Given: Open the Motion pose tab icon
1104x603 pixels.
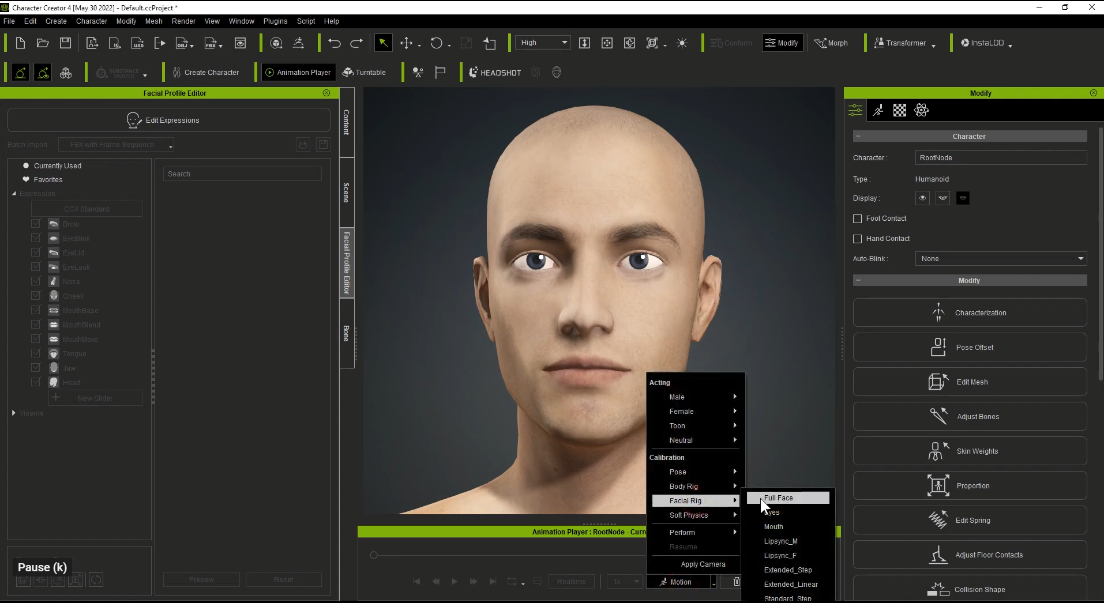Looking at the screenshot, I should click(x=878, y=110).
